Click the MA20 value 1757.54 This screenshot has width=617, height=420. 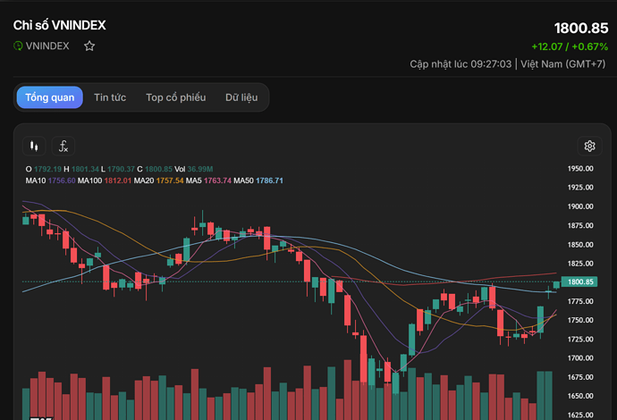[x=170, y=181]
